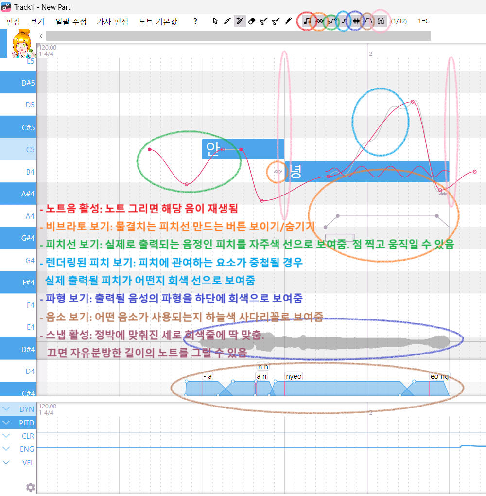This screenshot has width=486, height=496.
Task: Click the 1=C key setting
Action: (423, 21)
